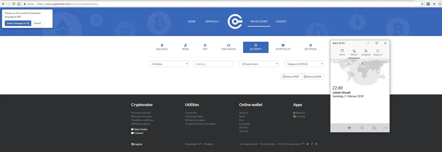Click the blue extension icon in Chrome toolbar
The width and height of the screenshot is (442, 152).
coord(428,4)
